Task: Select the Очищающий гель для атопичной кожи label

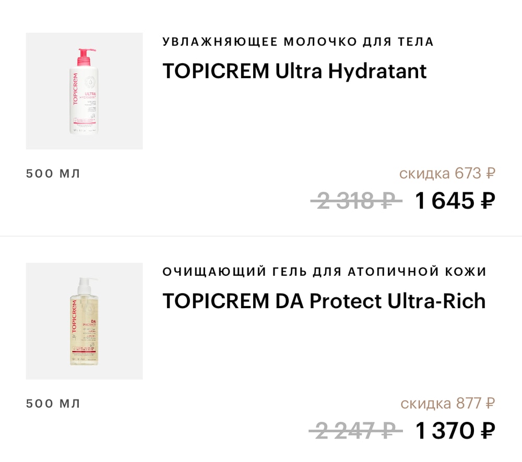Action: coord(324,272)
